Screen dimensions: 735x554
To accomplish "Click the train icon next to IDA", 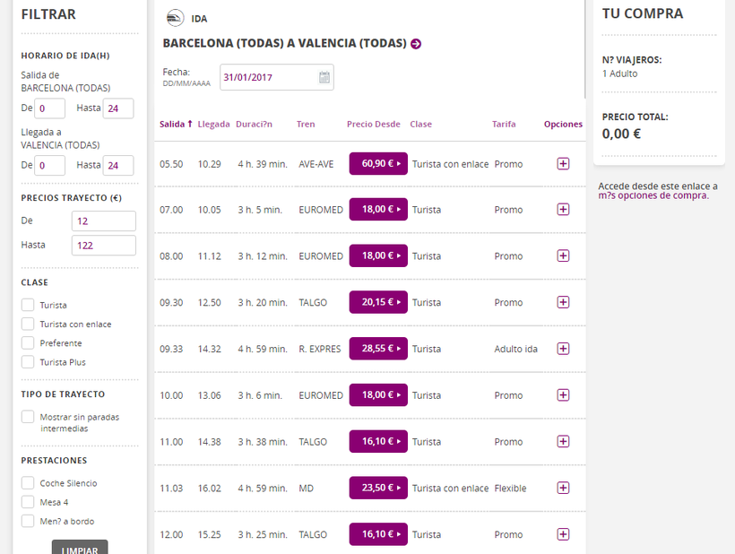I will point(176,18).
